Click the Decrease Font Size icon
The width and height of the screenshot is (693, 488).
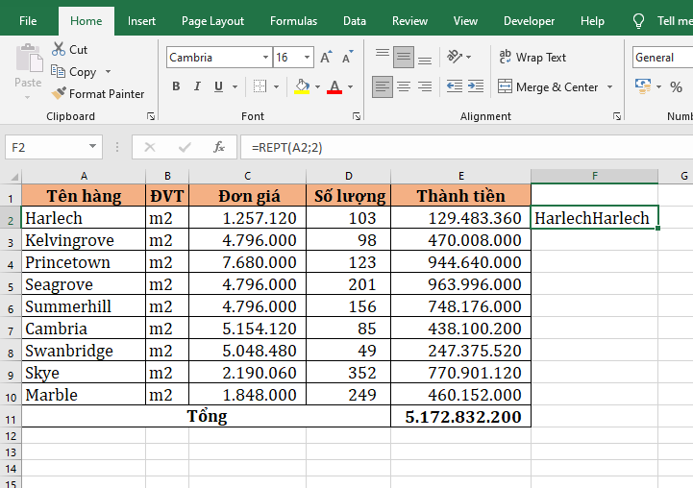pos(346,58)
